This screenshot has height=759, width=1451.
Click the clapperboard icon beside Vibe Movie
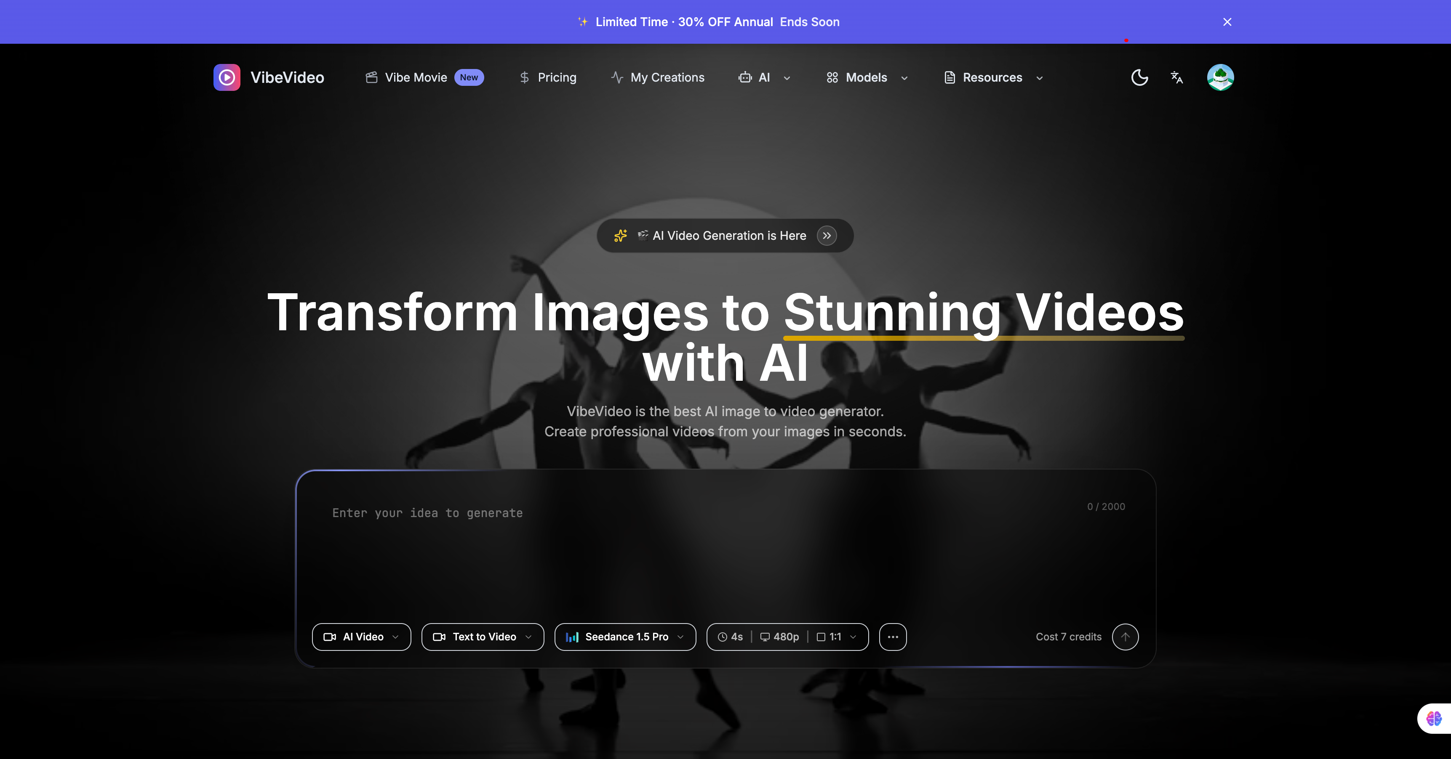pos(371,78)
